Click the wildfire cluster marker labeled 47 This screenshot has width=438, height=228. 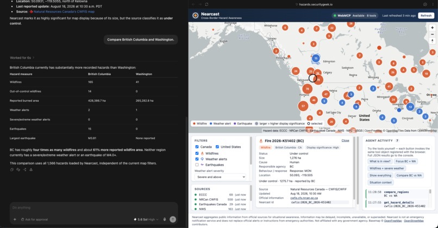tap(326, 94)
